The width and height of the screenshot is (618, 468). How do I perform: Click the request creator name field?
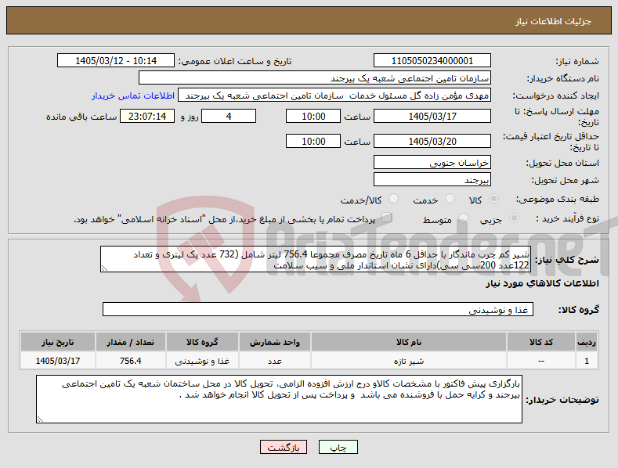point(334,95)
